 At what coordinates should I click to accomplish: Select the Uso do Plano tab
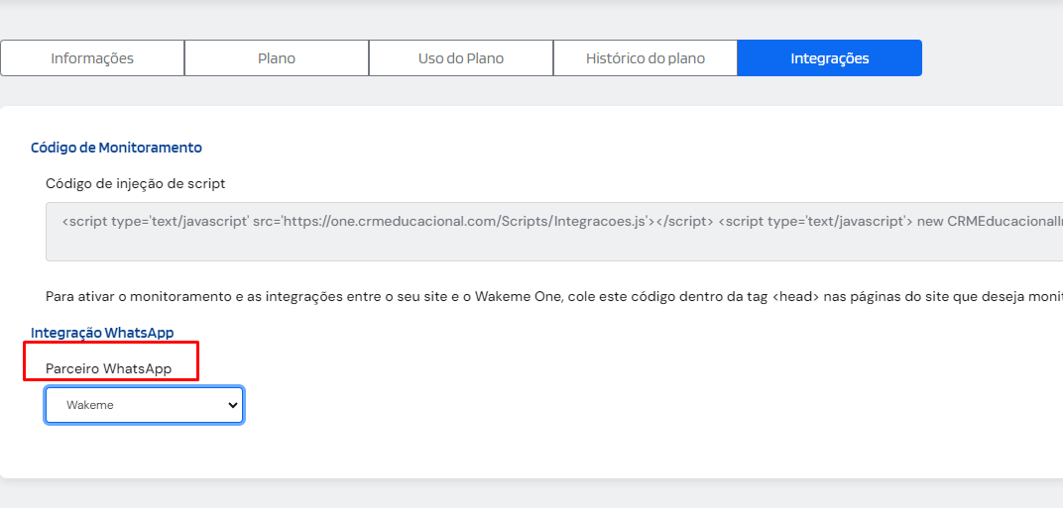[461, 58]
